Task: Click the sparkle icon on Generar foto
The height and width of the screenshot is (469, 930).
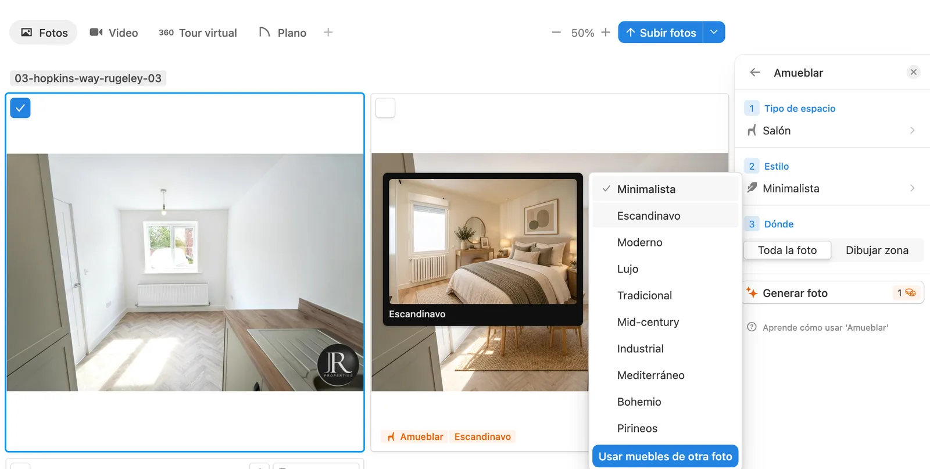Action: 752,292
